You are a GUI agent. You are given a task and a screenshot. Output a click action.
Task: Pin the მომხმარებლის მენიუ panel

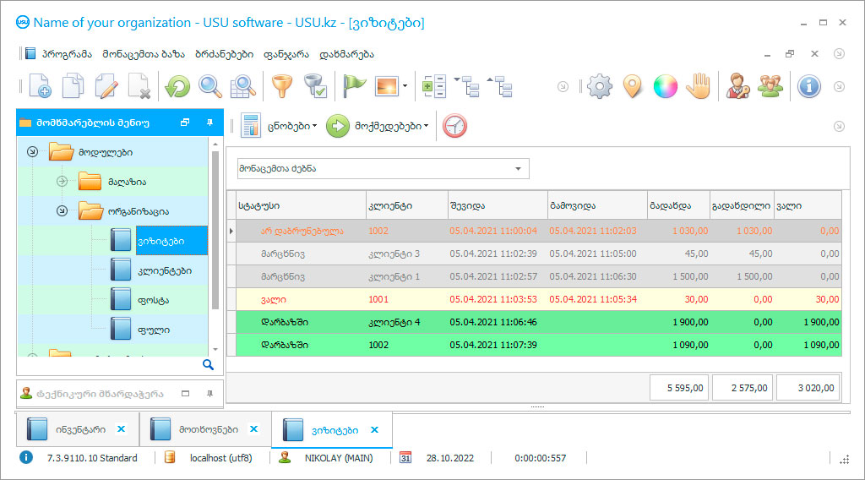click(209, 123)
